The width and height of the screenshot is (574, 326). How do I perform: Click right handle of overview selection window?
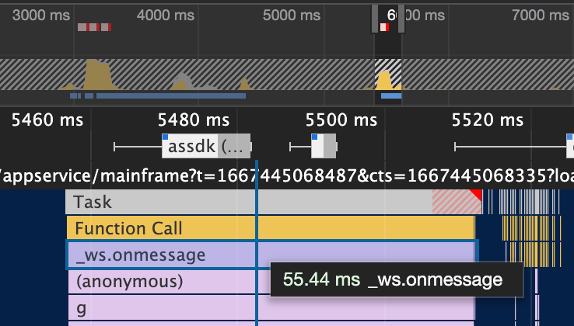[401, 20]
